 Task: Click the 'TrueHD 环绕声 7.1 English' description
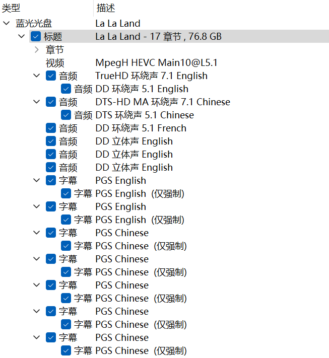152,76
